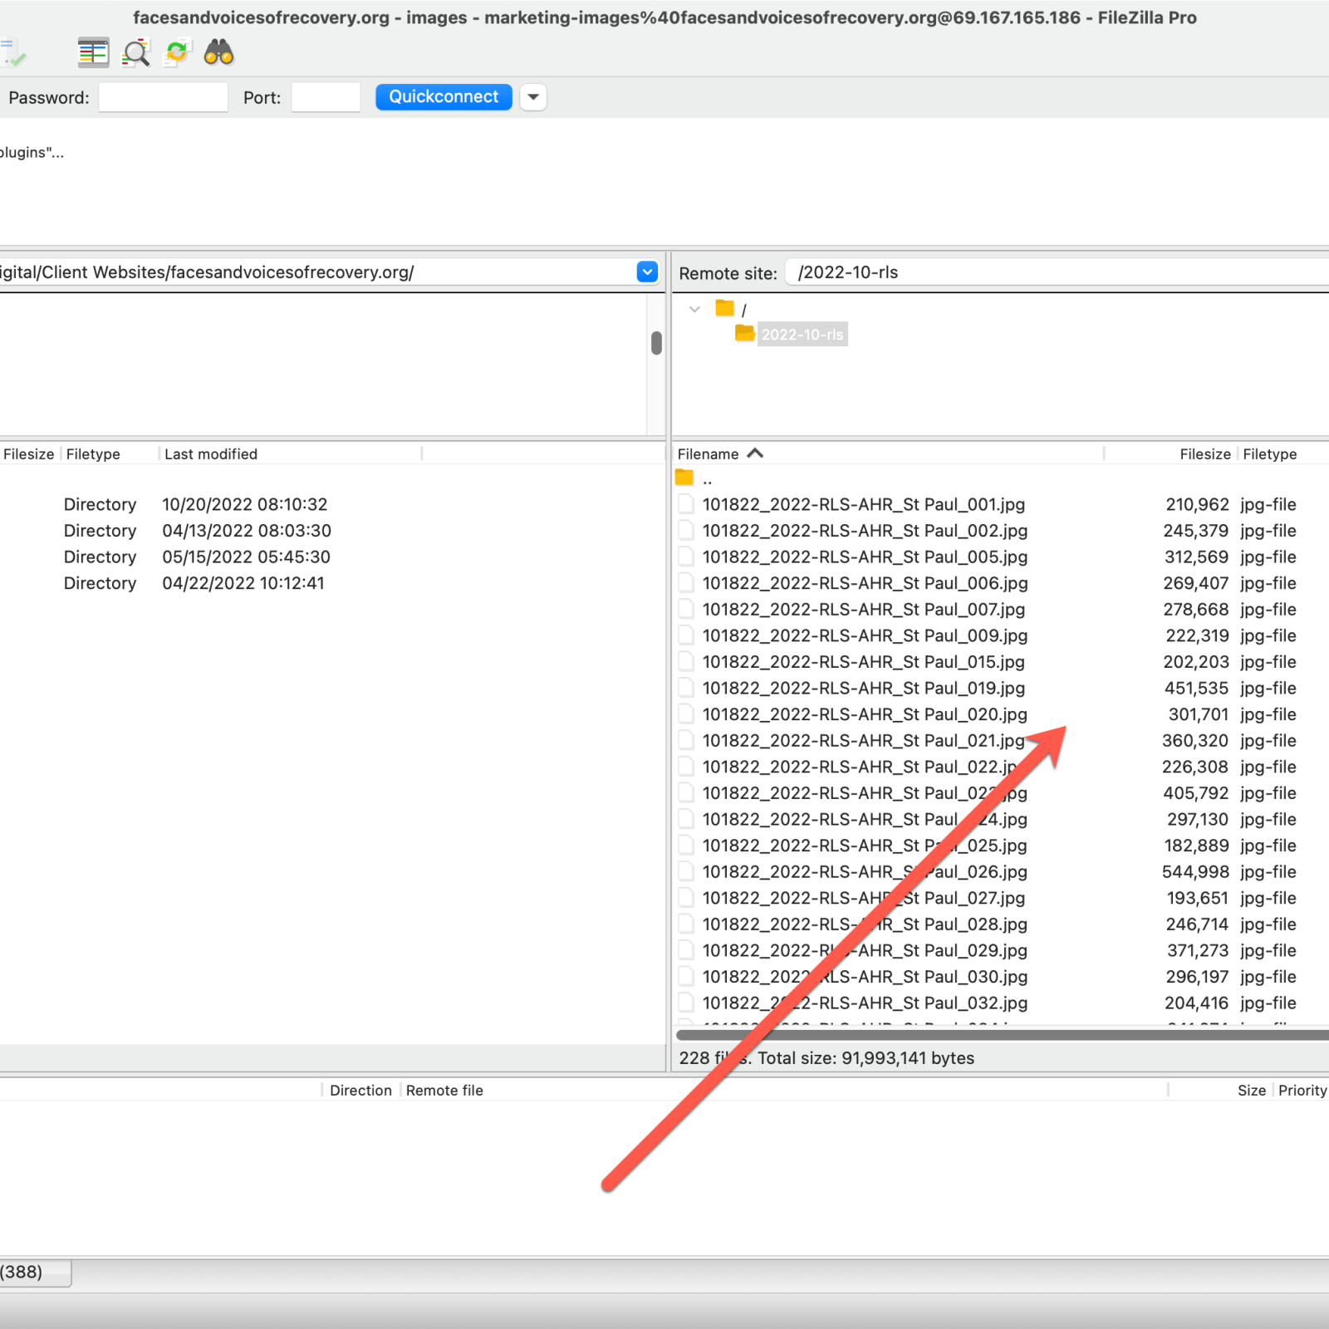Viewport: 1329px width, 1329px height.
Task: Open the Quickconnect history dropdown arrow
Action: coord(533,97)
